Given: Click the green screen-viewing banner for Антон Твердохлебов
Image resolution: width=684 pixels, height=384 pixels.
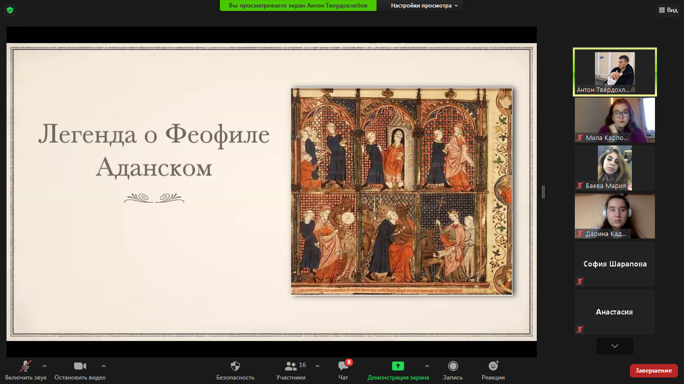Looking at the screenshot, I should tap(298, 5).
